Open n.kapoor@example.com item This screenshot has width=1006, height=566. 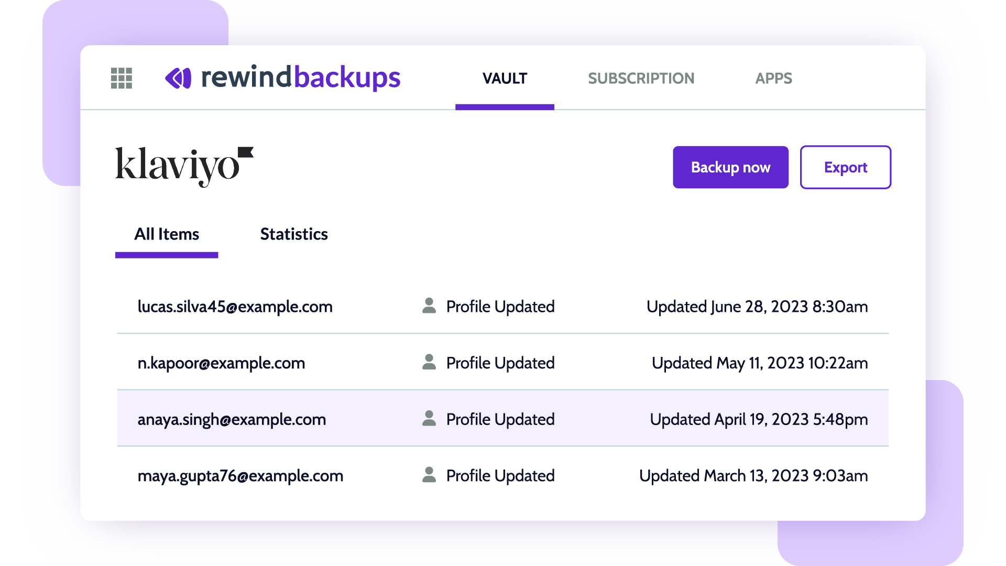pyautogui.click(x=221, y=363)
